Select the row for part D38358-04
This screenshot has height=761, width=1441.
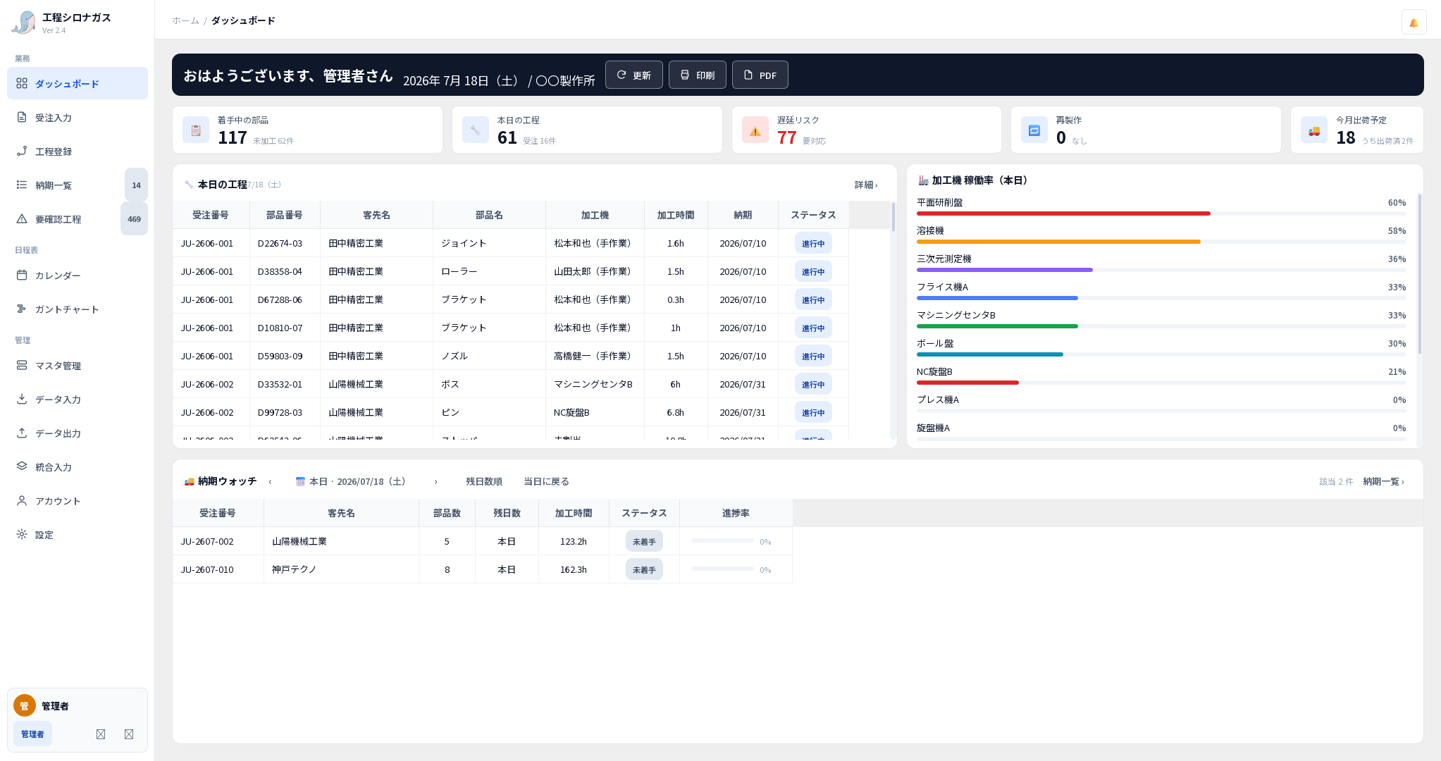tap(510, 271)
